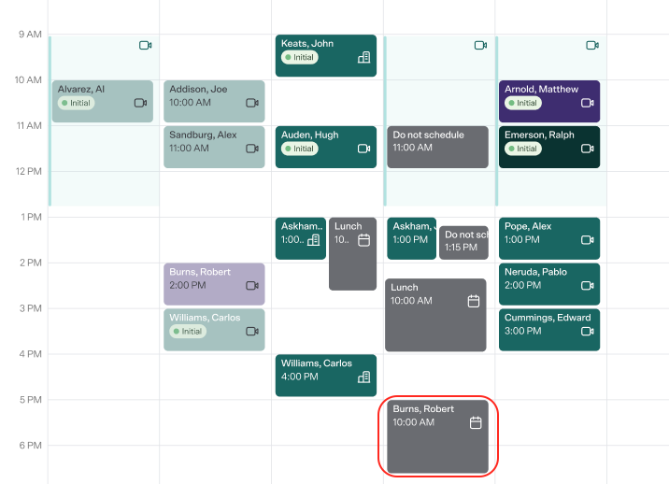
Task: Click the video icon on Alvarez, Al appointment
Action: (141, 103)
